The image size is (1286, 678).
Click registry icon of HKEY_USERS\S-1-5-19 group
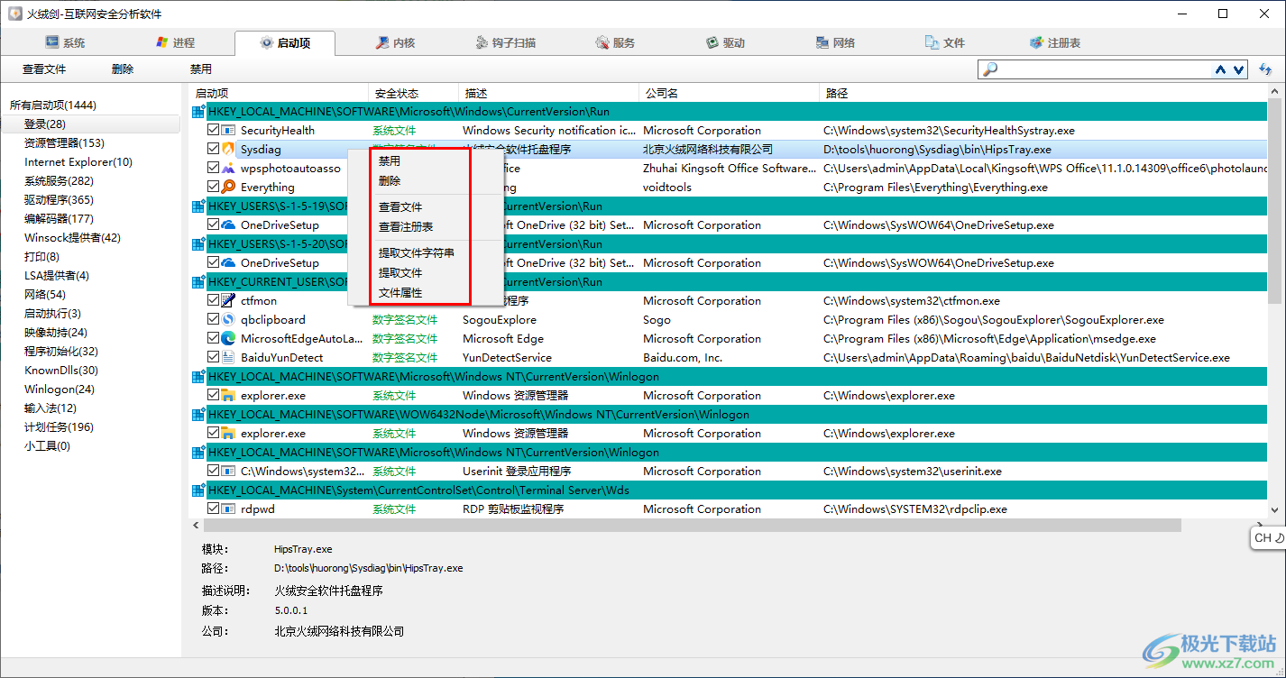click(x=198, y=206)
